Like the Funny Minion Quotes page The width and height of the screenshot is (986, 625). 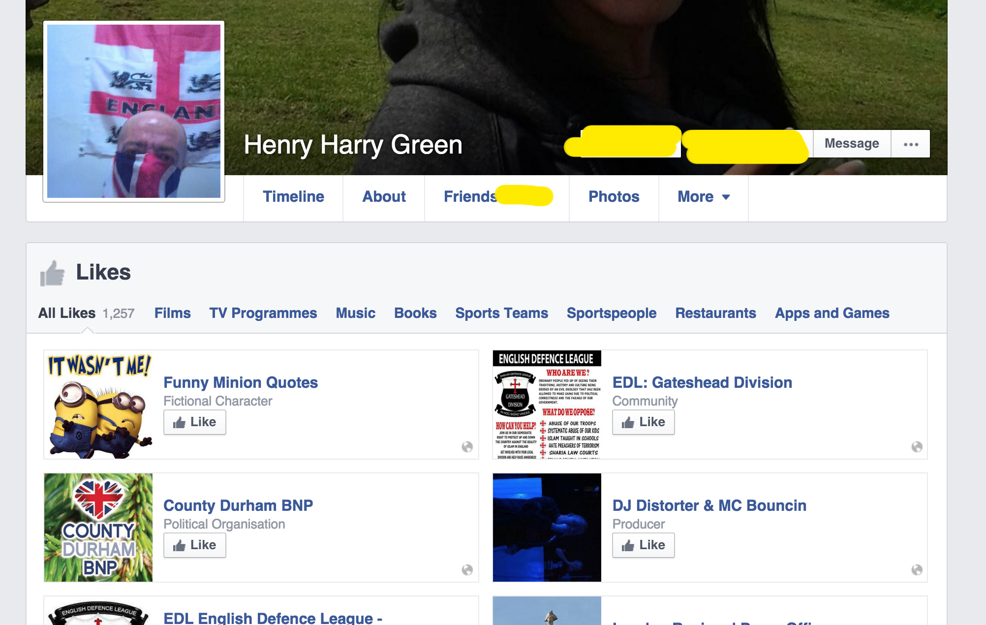click(195, 422)
